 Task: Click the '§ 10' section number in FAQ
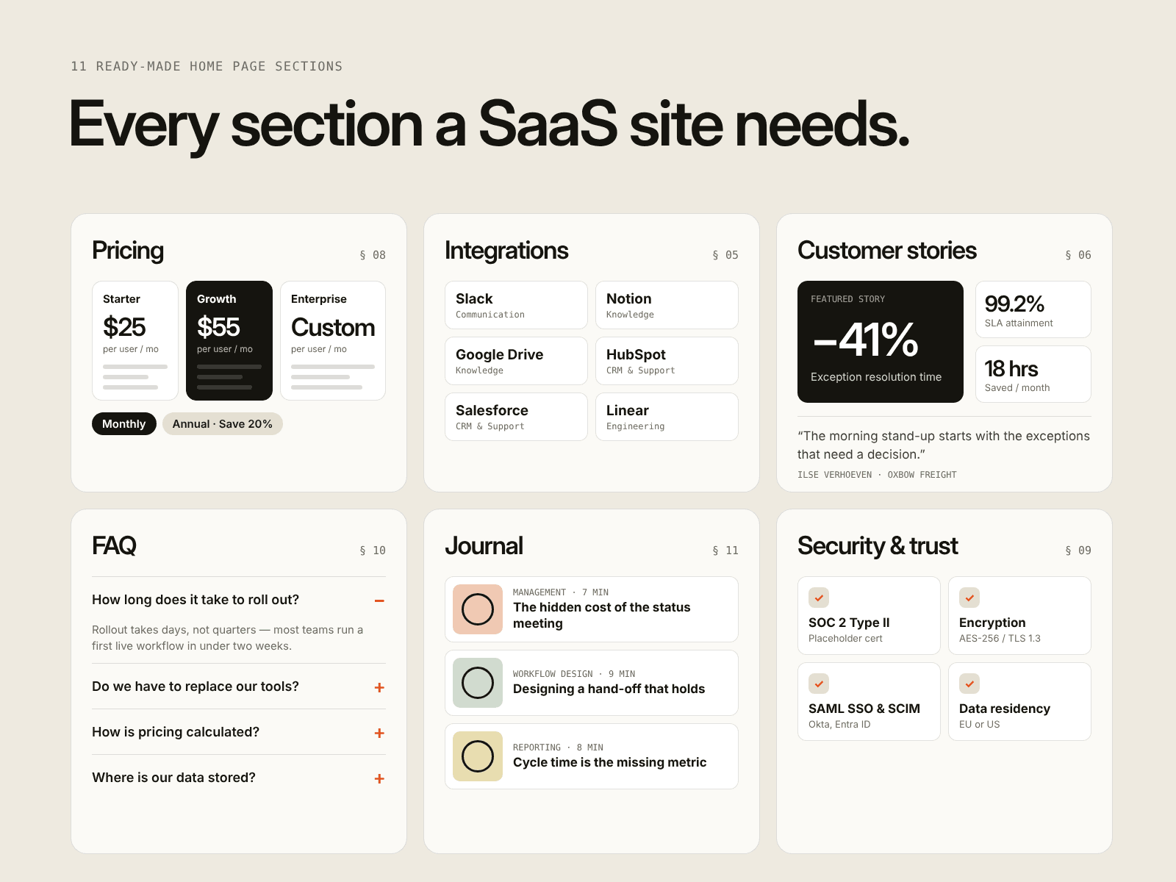coord(373,551)
